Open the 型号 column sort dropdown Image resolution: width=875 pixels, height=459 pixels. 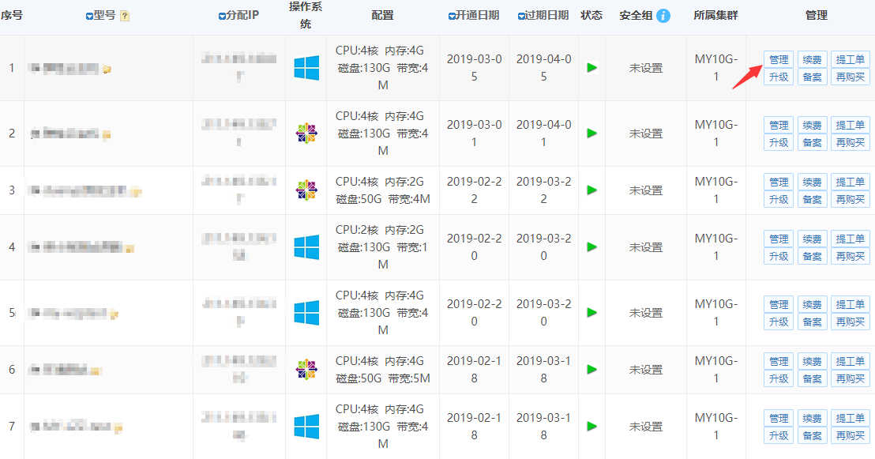89,17
